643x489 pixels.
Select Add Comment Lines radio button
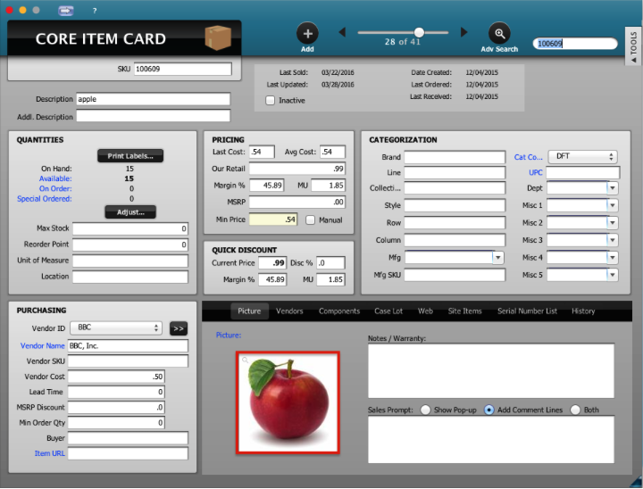[489, 410]
